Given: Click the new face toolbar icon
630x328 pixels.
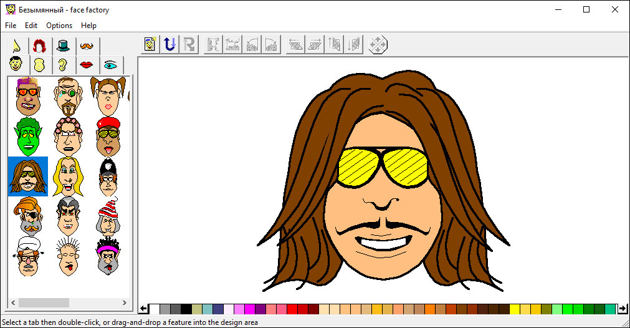Looking at the screenshot, I should 150,44.
